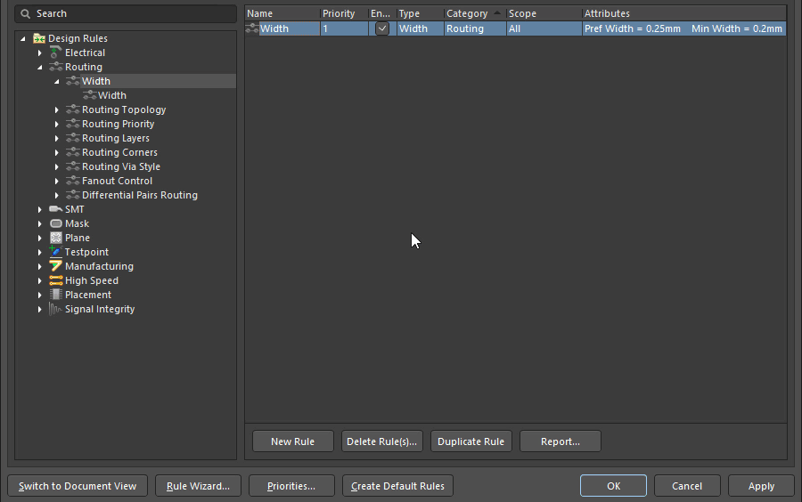Toggle the Enabled checkbox for Width rule

coord(382,28)
